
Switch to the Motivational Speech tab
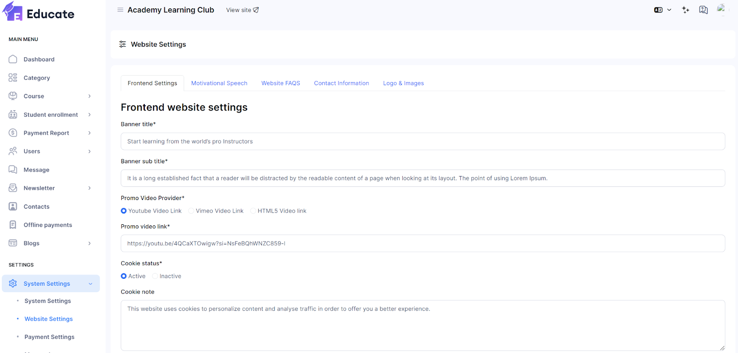219,83
